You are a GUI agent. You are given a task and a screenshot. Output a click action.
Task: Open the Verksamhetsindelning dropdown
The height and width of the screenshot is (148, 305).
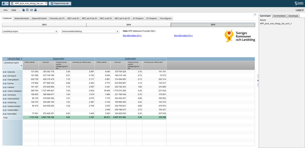[x=90, y=31]
